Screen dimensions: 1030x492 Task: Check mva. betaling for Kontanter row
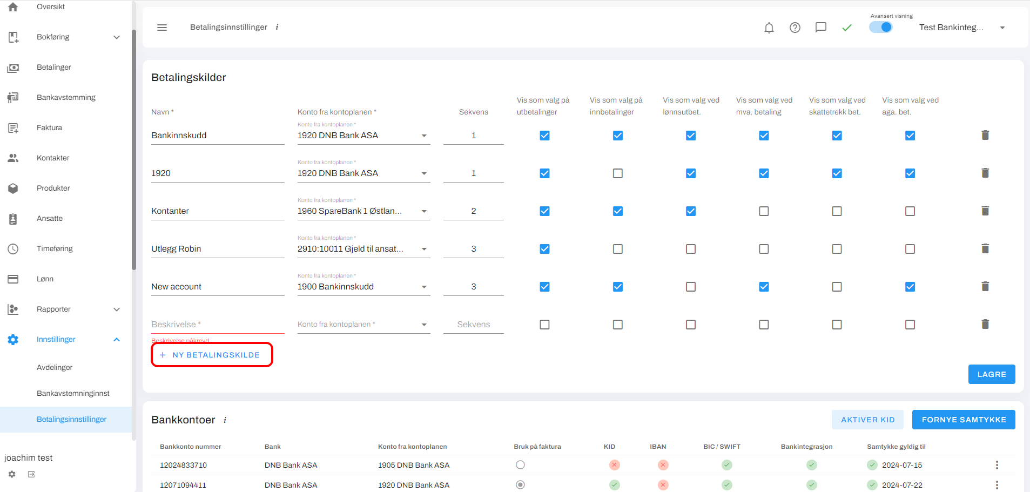tap(764, 211)
